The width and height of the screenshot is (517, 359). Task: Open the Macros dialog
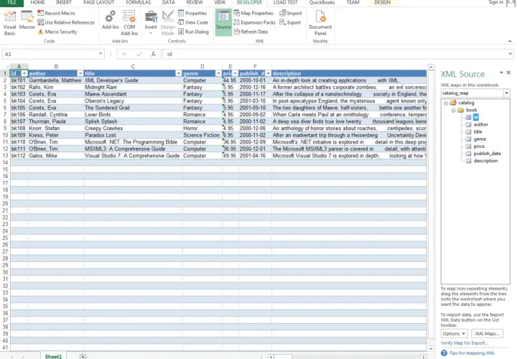click(27, 20)
